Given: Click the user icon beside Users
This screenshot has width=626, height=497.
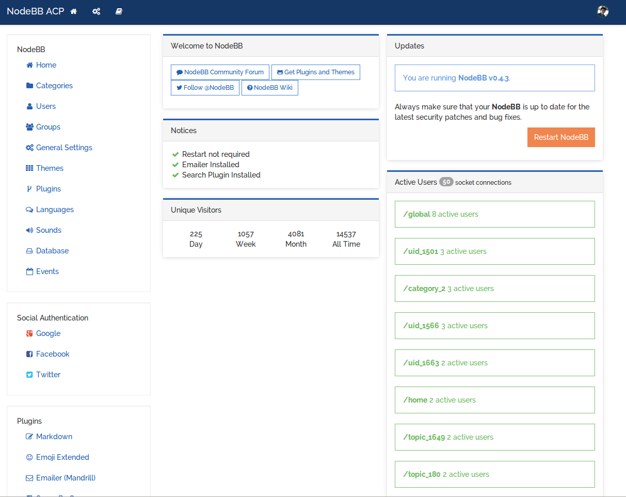Looking at the screenshot, I should pyautogui.click(x=29, y=106).
